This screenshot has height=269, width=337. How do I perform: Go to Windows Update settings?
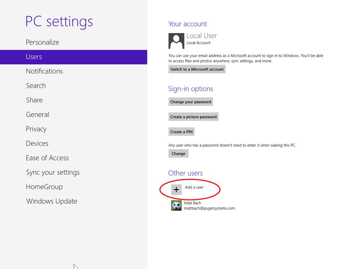(x=52, y=201)
